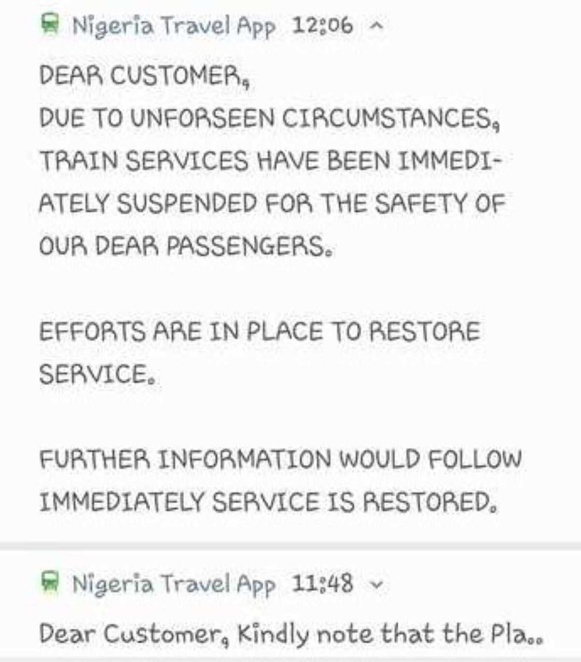This screenshot has height=662, width=581.
Task: Click the "TRAIN SERVICES HAVE BEEN IMMEDI-" line
Action: tap(270, 161)
